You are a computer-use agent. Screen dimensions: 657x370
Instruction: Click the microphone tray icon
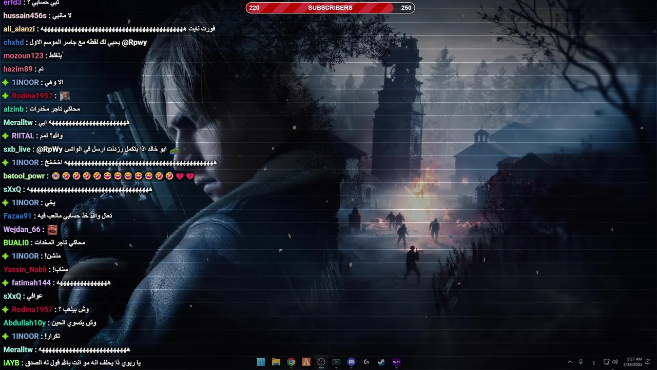[x=581, y=362]
